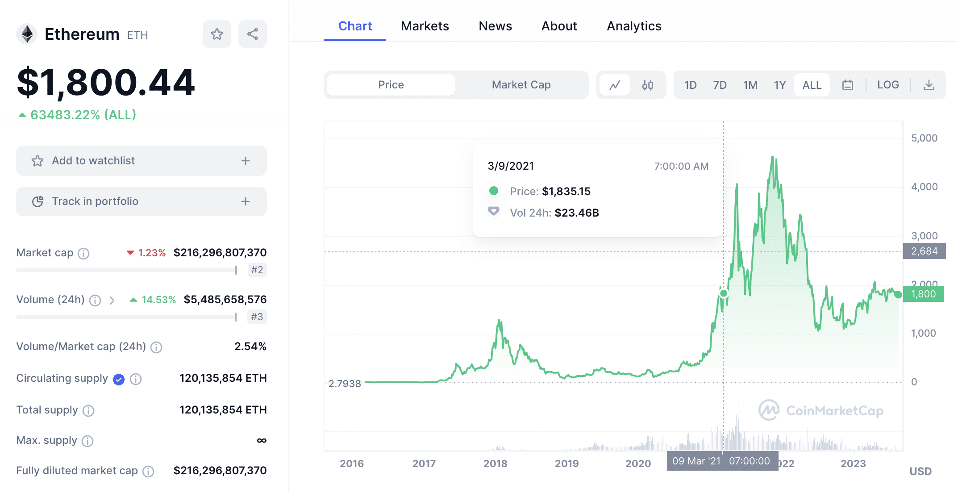
Task: Click Total supply info icon
Action: [x=88, y=411]
